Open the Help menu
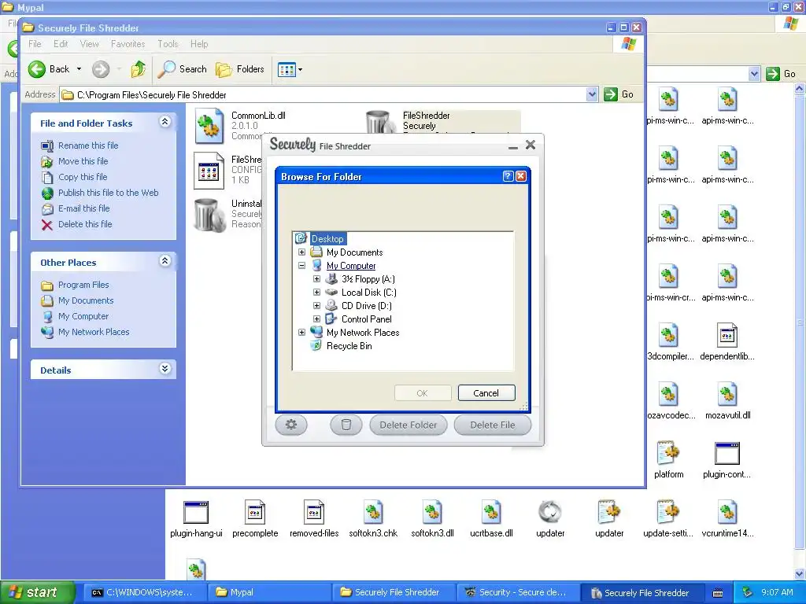 [199, 44]
